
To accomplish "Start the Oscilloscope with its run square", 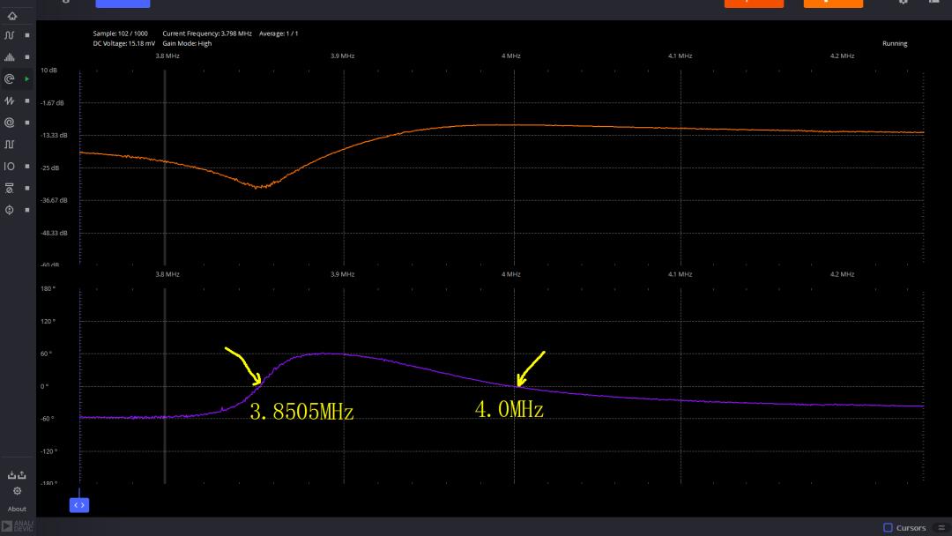I will [x=27, y=35].
